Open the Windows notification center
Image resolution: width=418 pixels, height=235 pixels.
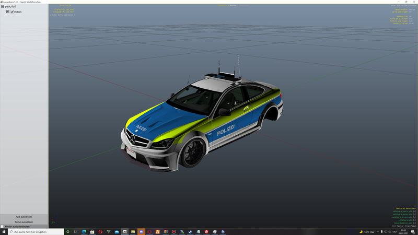click(413, 232)
